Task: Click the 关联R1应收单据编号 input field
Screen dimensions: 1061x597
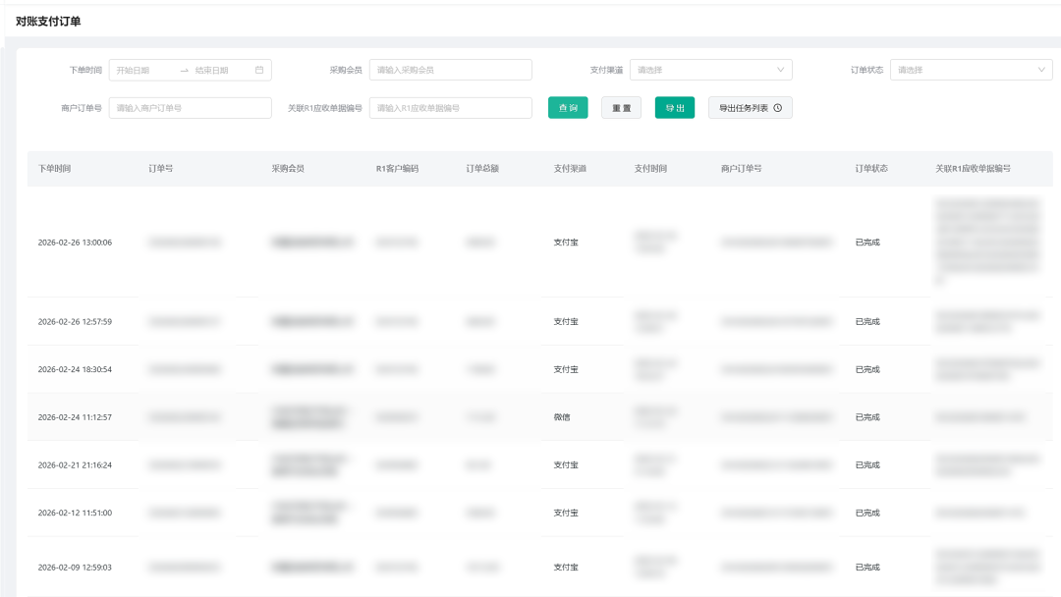Action: coord(450,108)
